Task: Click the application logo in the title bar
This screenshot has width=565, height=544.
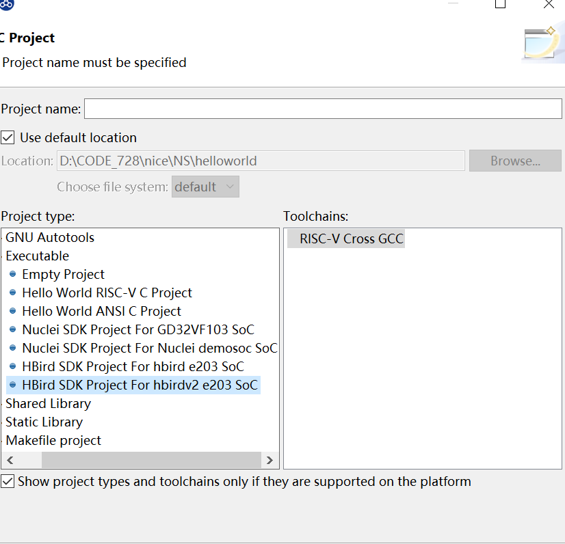Action: (5, 4)
